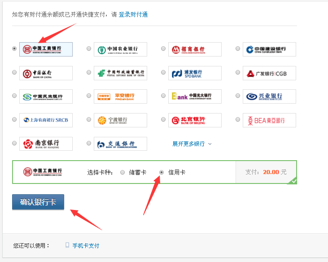Select radio button for 宁波银行
The image size is (328, 262).
89,119
